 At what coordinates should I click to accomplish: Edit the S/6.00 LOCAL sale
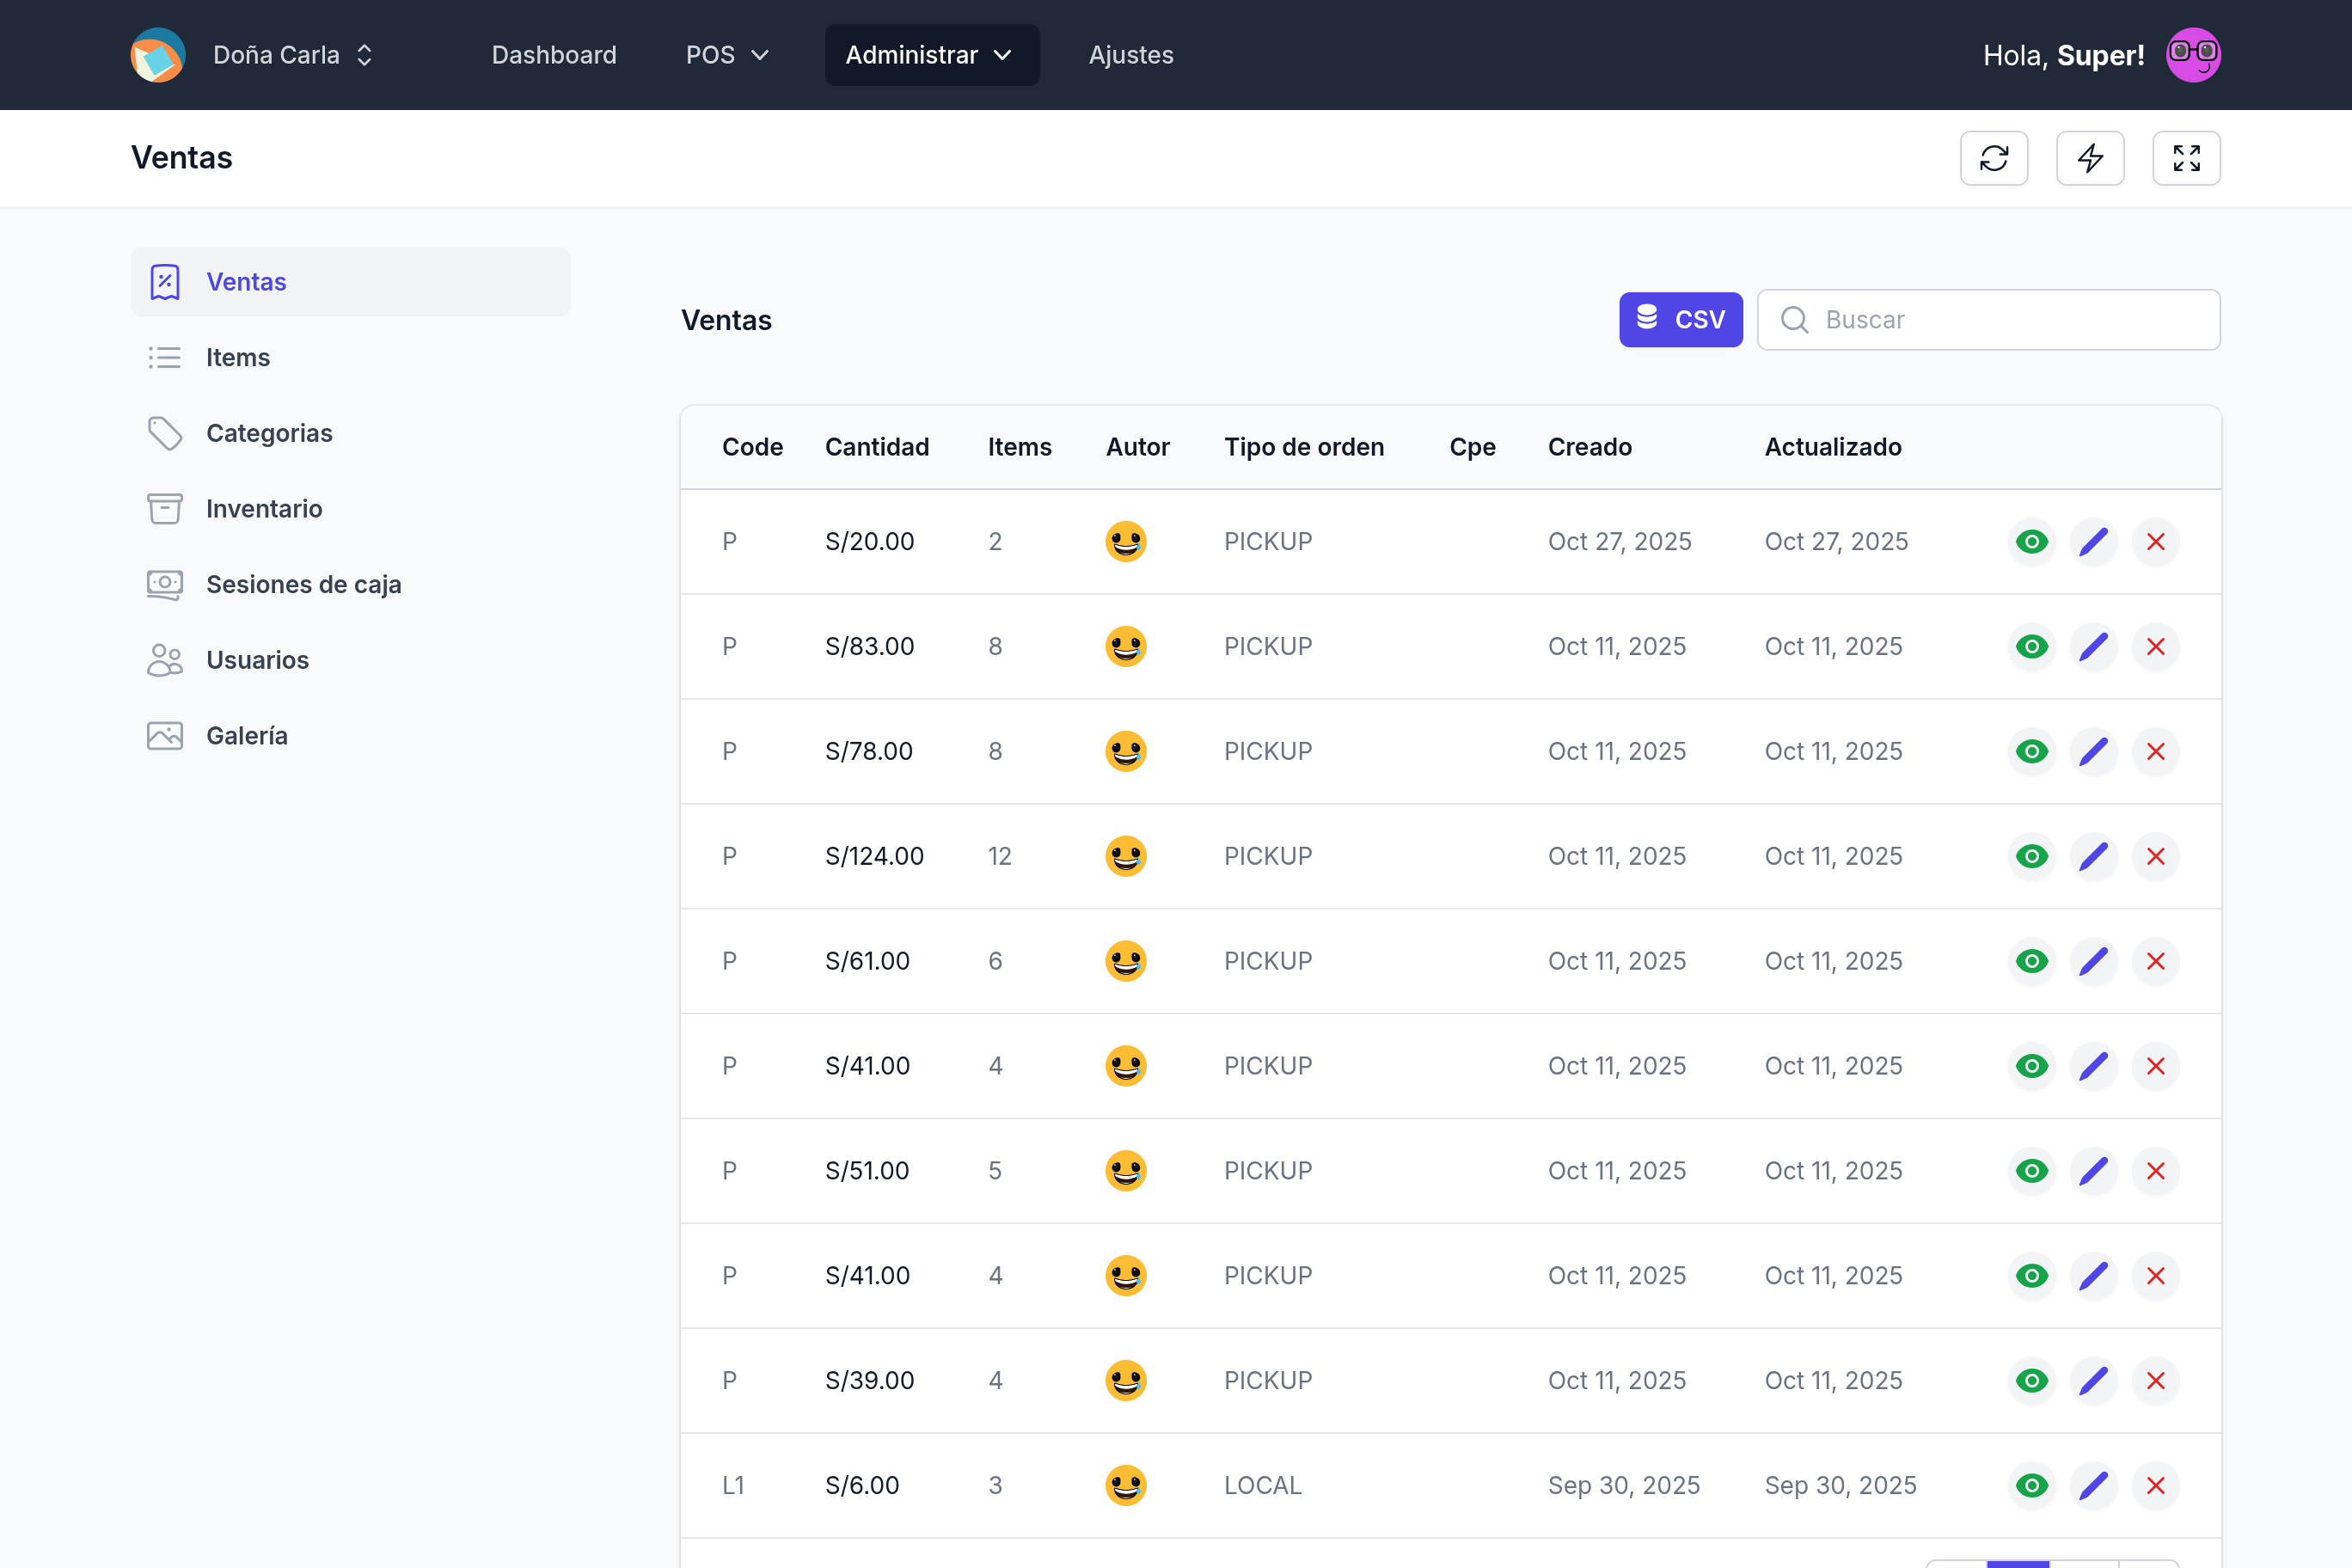click(x=2094, y=1486)
